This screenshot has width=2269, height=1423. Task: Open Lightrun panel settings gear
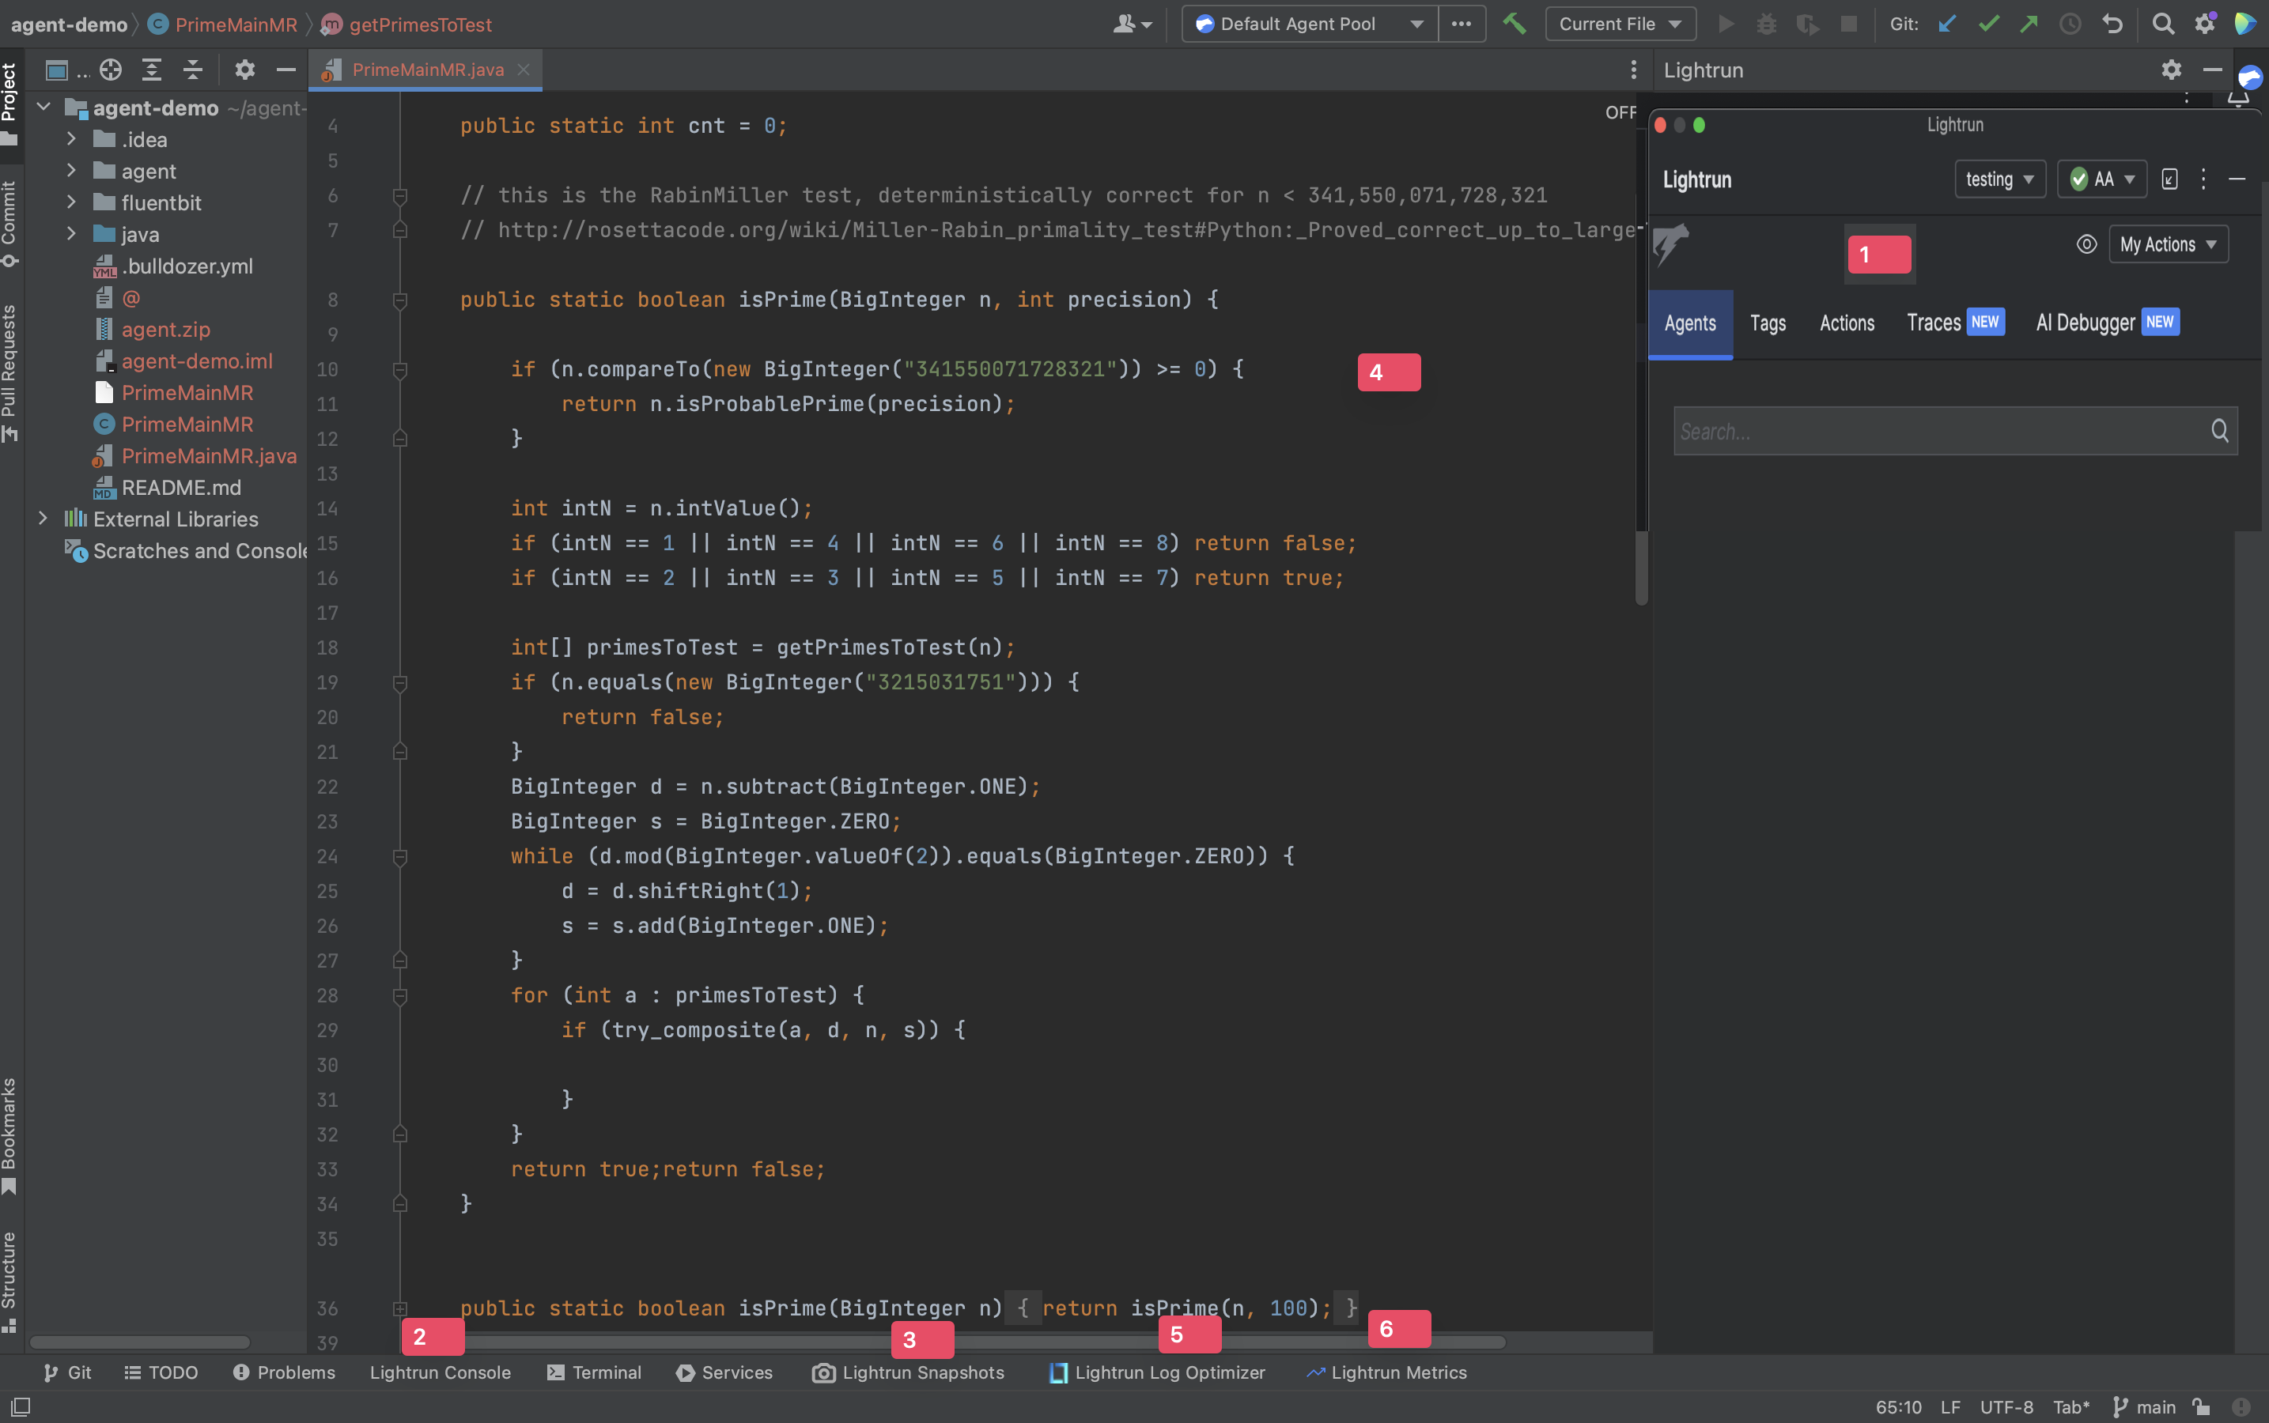coord(2171,70)
